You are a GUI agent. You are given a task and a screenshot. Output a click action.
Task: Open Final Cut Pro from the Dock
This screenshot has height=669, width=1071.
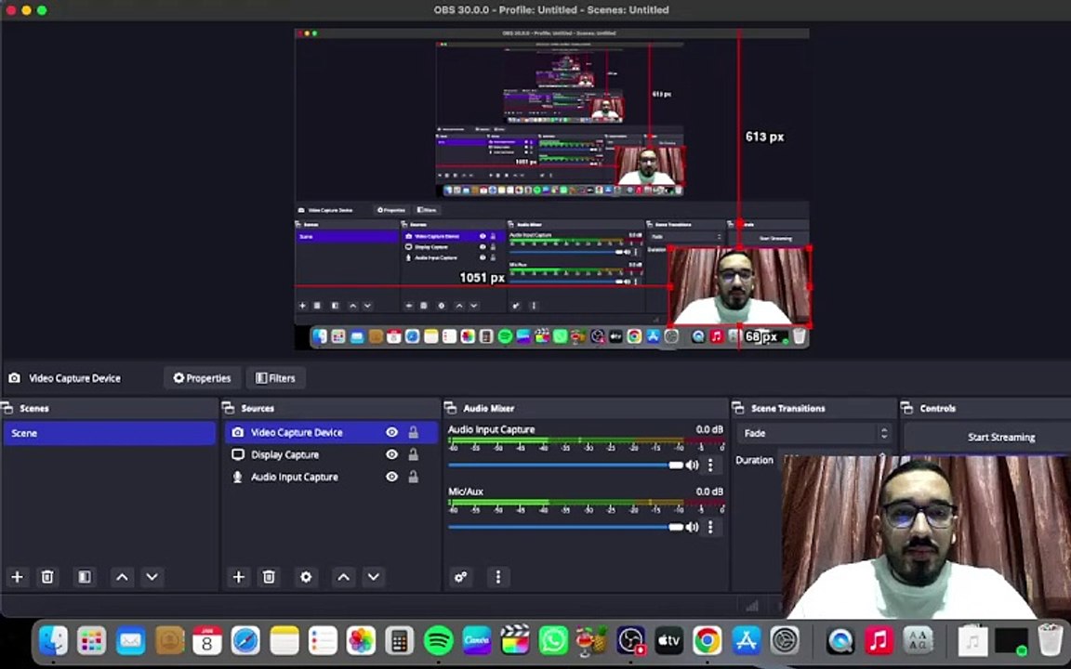(x=515, y=641)
